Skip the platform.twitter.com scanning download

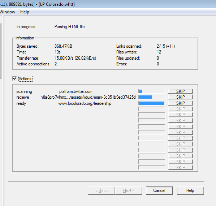pos(181,91)
